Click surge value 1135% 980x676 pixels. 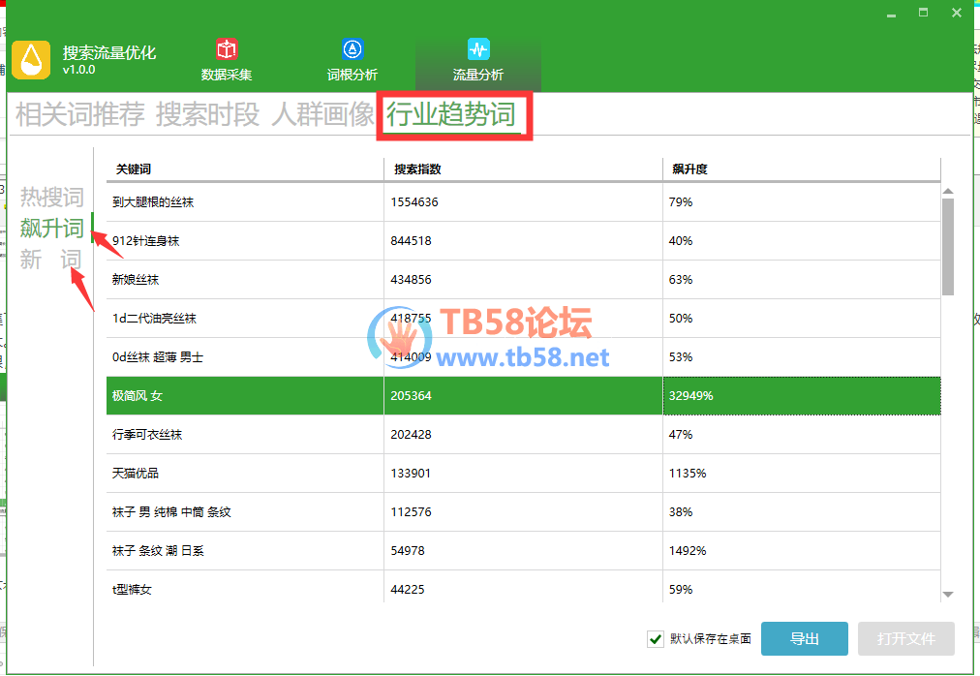(x=688, y=474)
